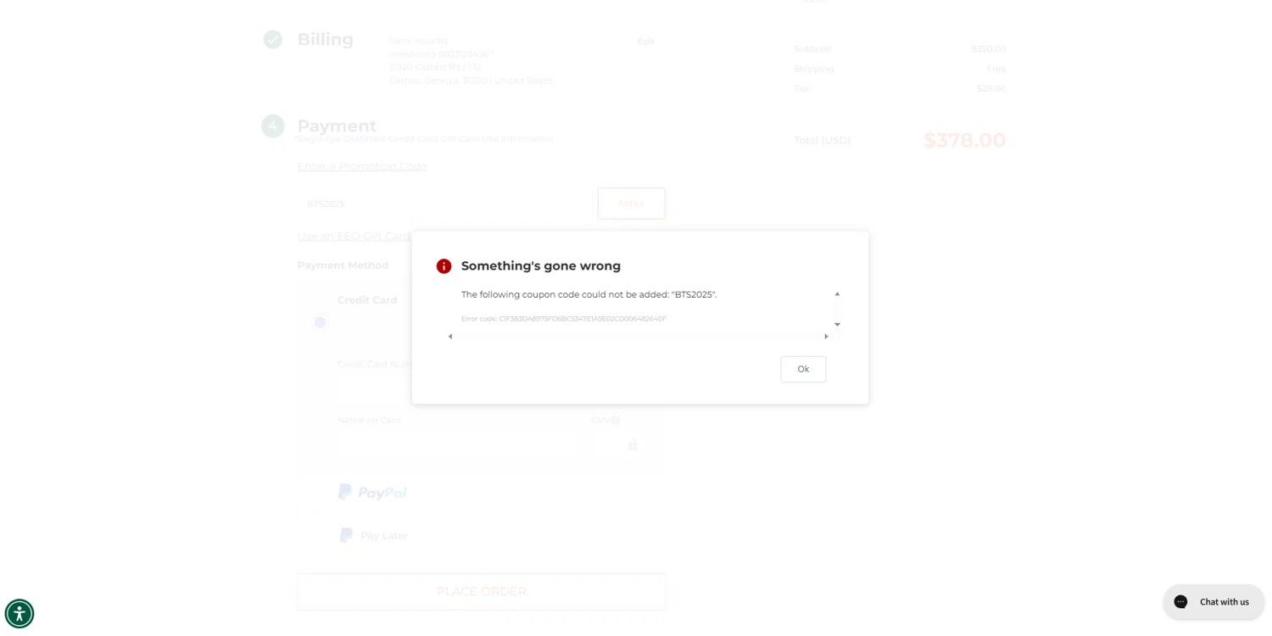Click the Shipping Free value
1272x636 pixels.
[x=996, y=69]
